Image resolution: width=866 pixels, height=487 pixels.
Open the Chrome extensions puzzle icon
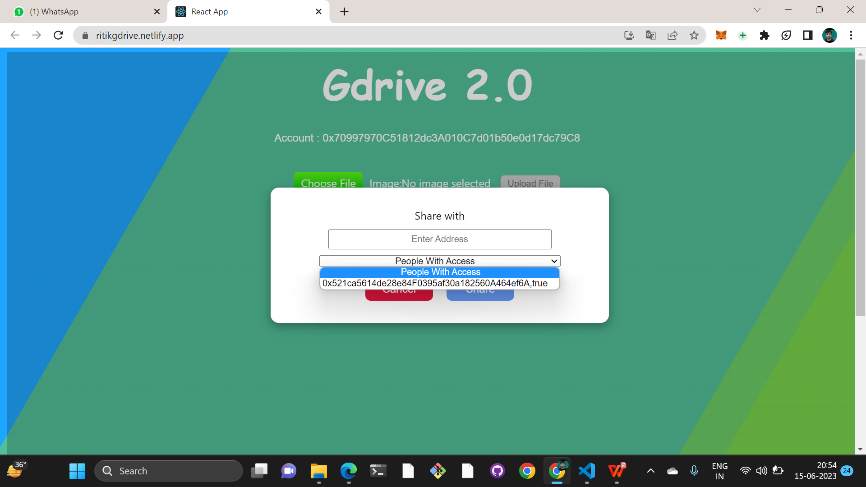pos(764,35)
